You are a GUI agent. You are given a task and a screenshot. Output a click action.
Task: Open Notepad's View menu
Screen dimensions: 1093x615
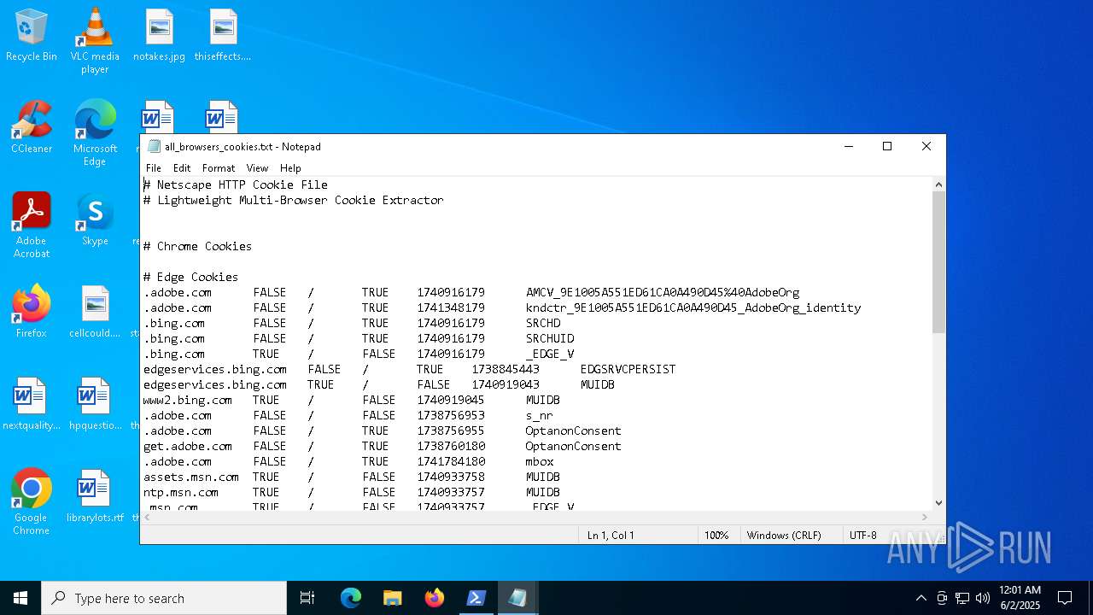tap(257, 168)
